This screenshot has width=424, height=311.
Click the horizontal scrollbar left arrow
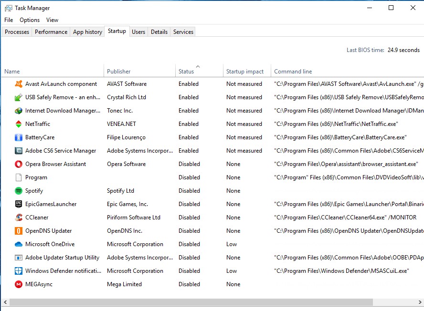(5, 302)
